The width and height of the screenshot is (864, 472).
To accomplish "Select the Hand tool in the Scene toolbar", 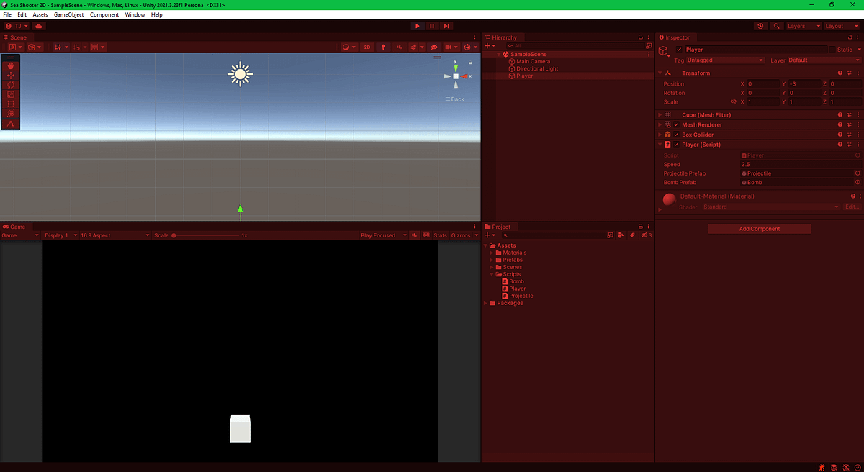I will click(x=11, y=65).
